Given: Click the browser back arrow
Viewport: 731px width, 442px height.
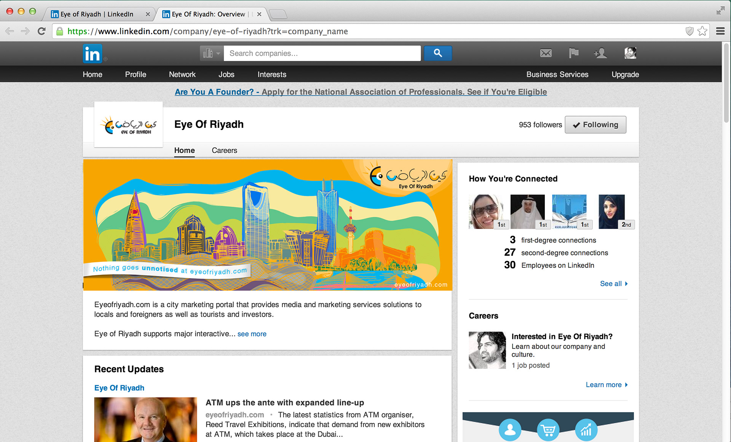Looking at the screenshot, I should [10, 31].
